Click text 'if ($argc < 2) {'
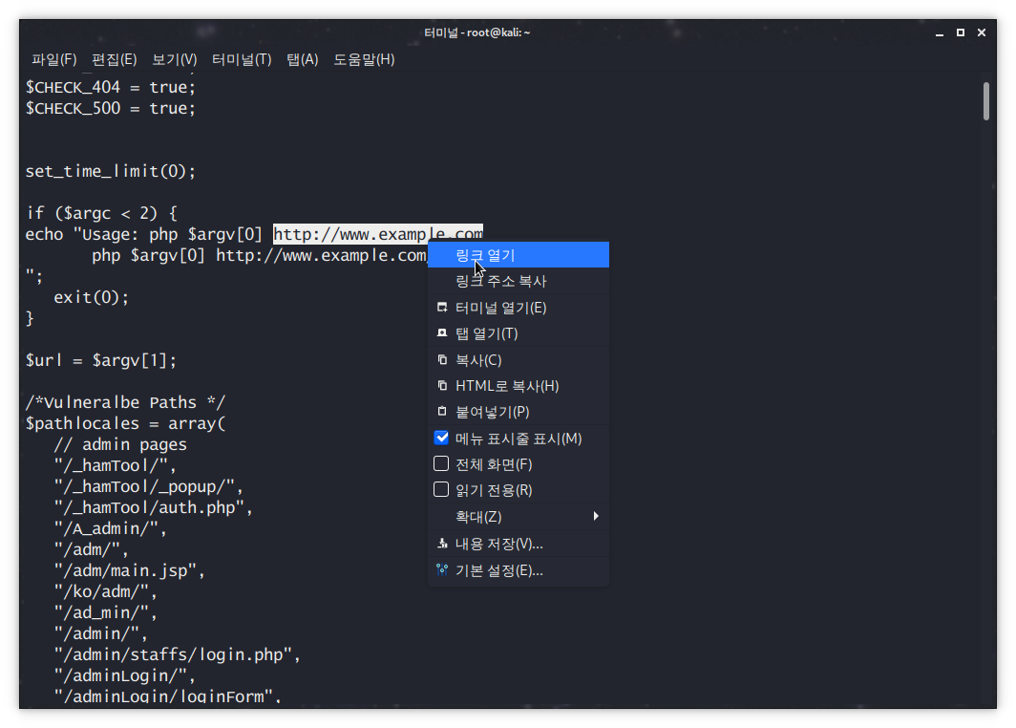 pyautogui.click(x=101, y=213)
